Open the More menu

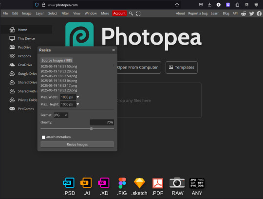coord(105,14)
